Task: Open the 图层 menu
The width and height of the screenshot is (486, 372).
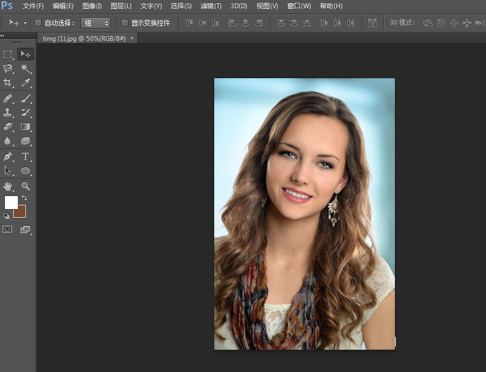Action: (120, 6)
